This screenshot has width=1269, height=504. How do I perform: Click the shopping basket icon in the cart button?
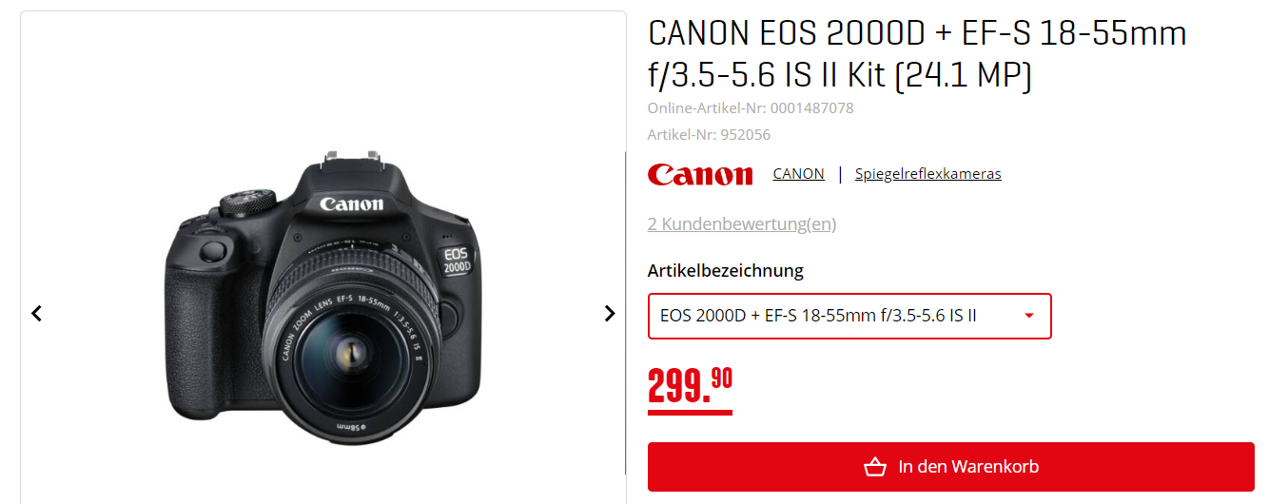pyautogui.click(x=875, y=467)
